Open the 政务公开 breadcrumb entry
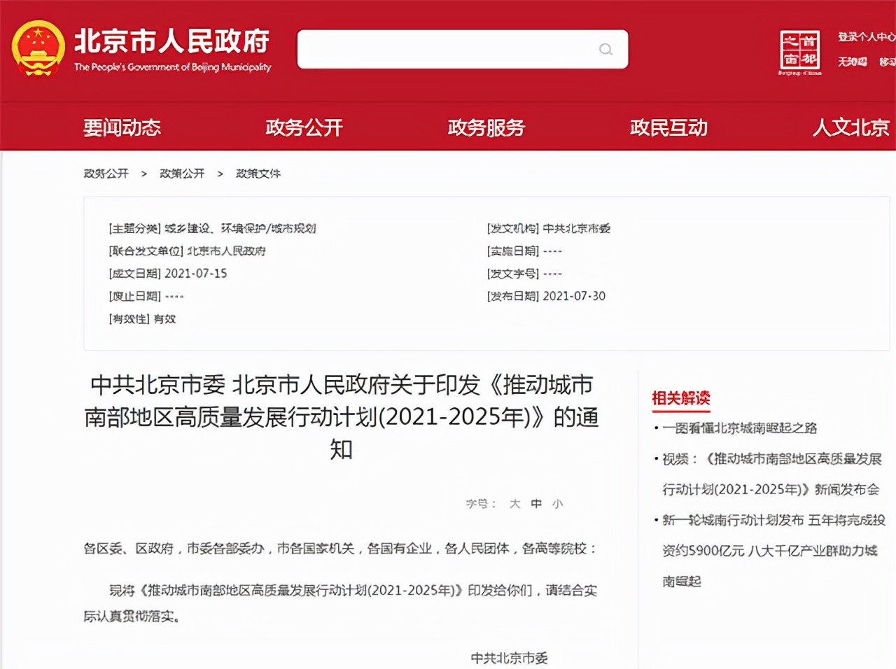The width and height of the screenshot is (896, 669). (105, 174)
